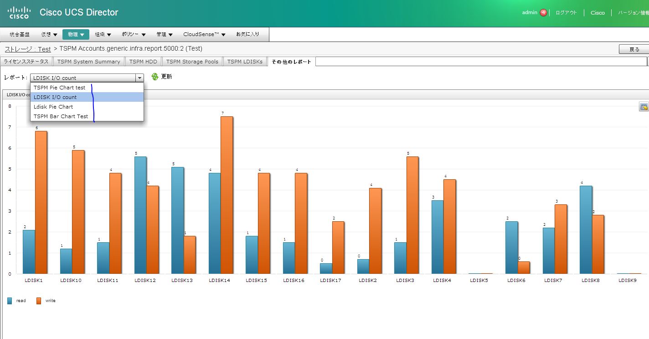This screenshot has height=339, width=649.
Task: Expand the 仮想 menu
Action: pos(49,34)
